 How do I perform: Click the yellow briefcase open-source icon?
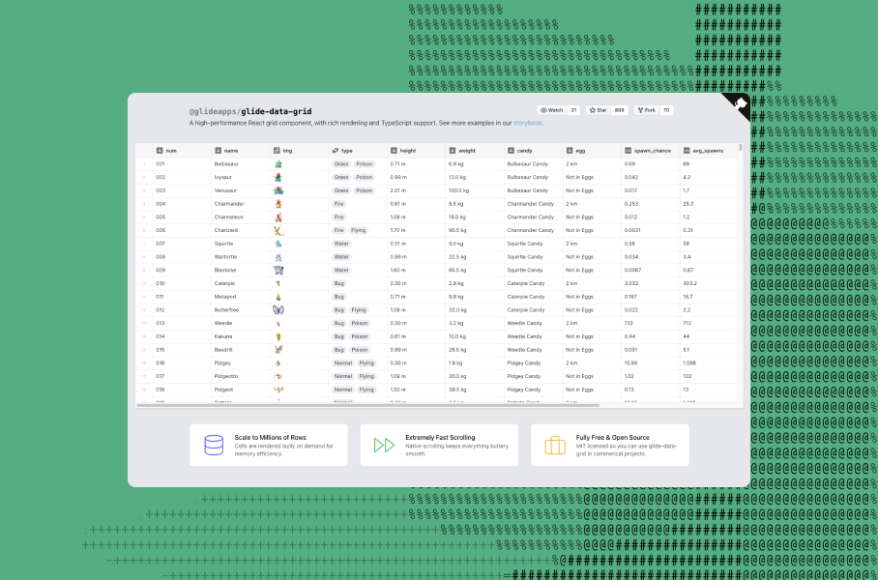[554, 444]
